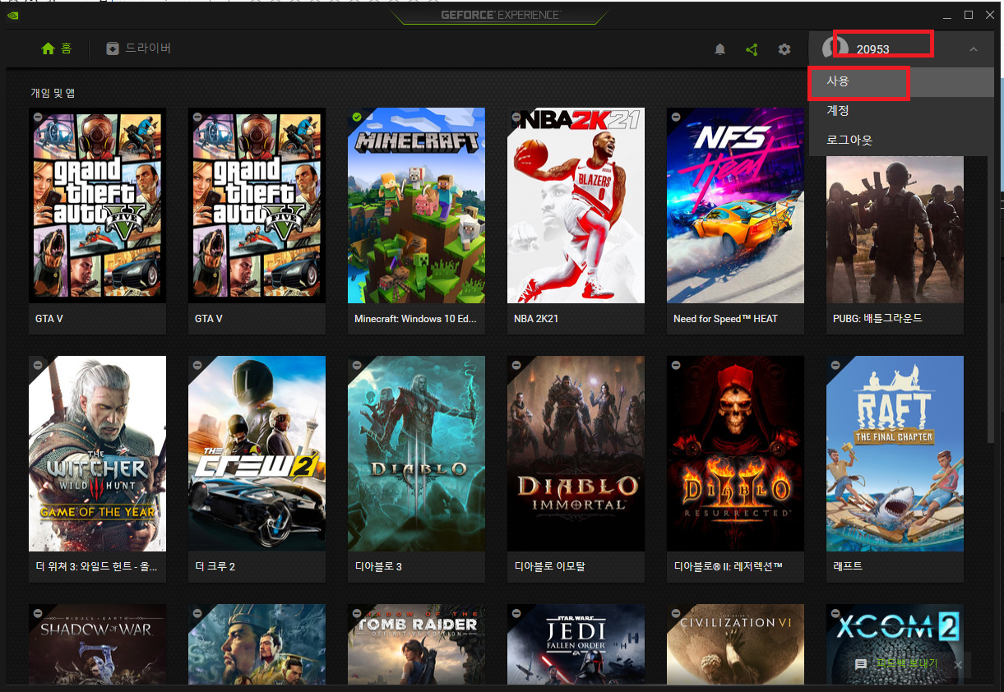The height and width of the screenshot is (692, 1004).
Task: Click the status badge on Diablo 3 cover
Action: coord(357,366)
